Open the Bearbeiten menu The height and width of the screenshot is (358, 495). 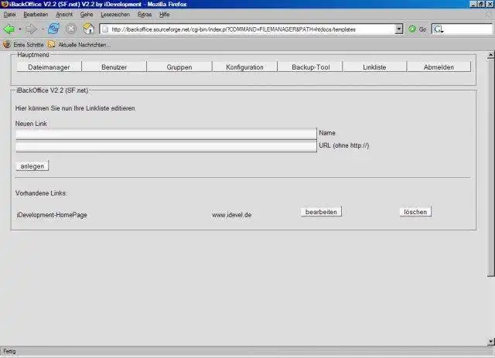tap(36, 15)
